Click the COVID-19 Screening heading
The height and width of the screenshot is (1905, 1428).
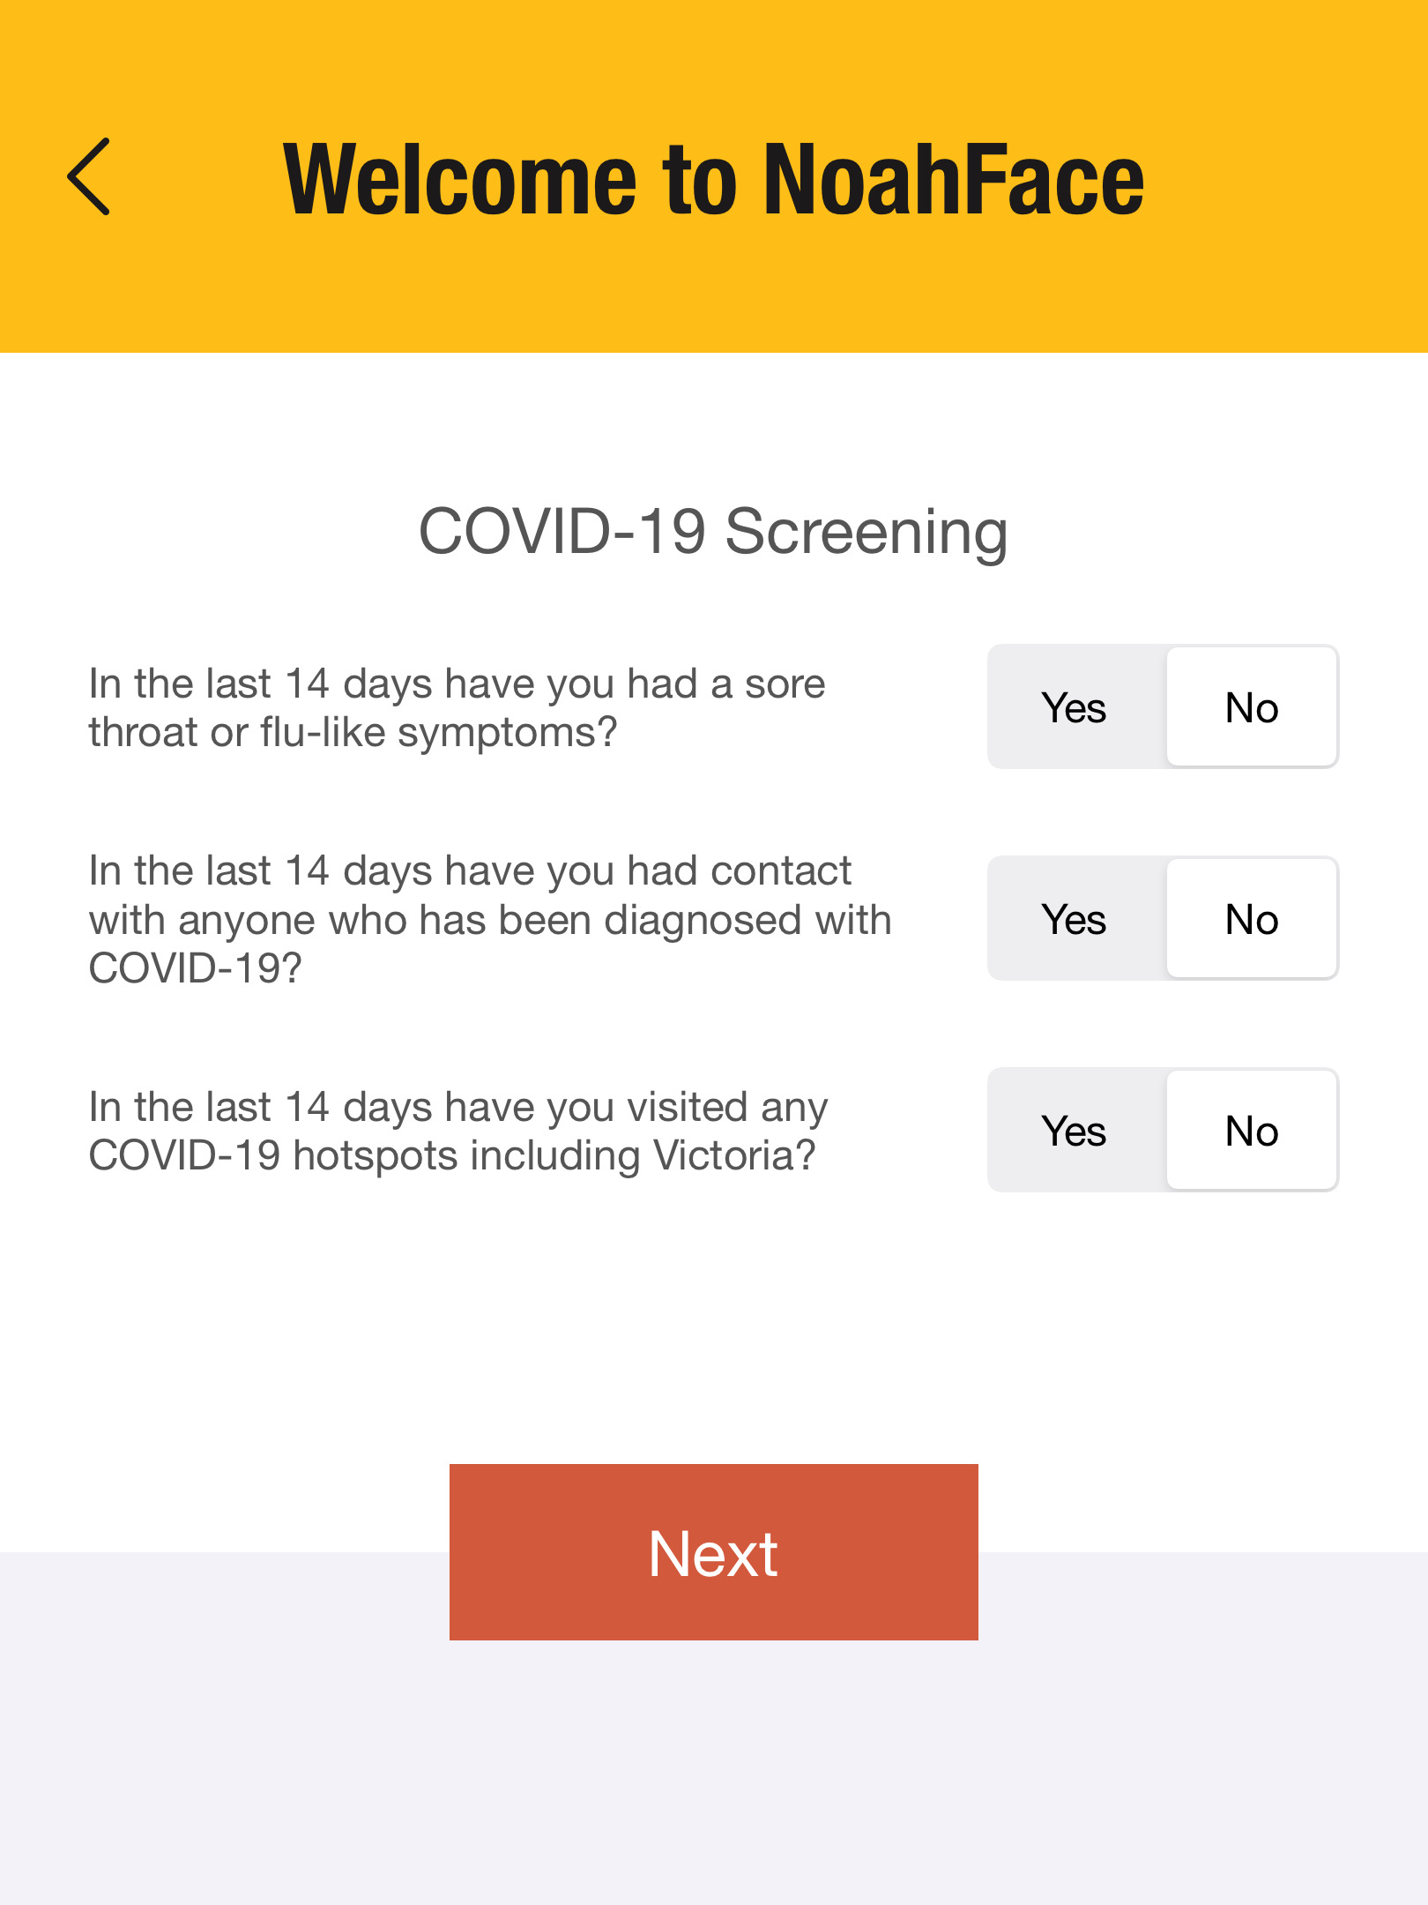714,529
